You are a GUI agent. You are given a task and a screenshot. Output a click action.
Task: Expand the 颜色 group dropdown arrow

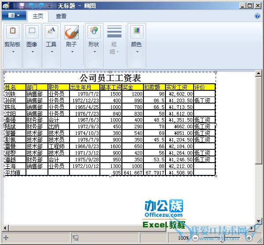(137, 52)
